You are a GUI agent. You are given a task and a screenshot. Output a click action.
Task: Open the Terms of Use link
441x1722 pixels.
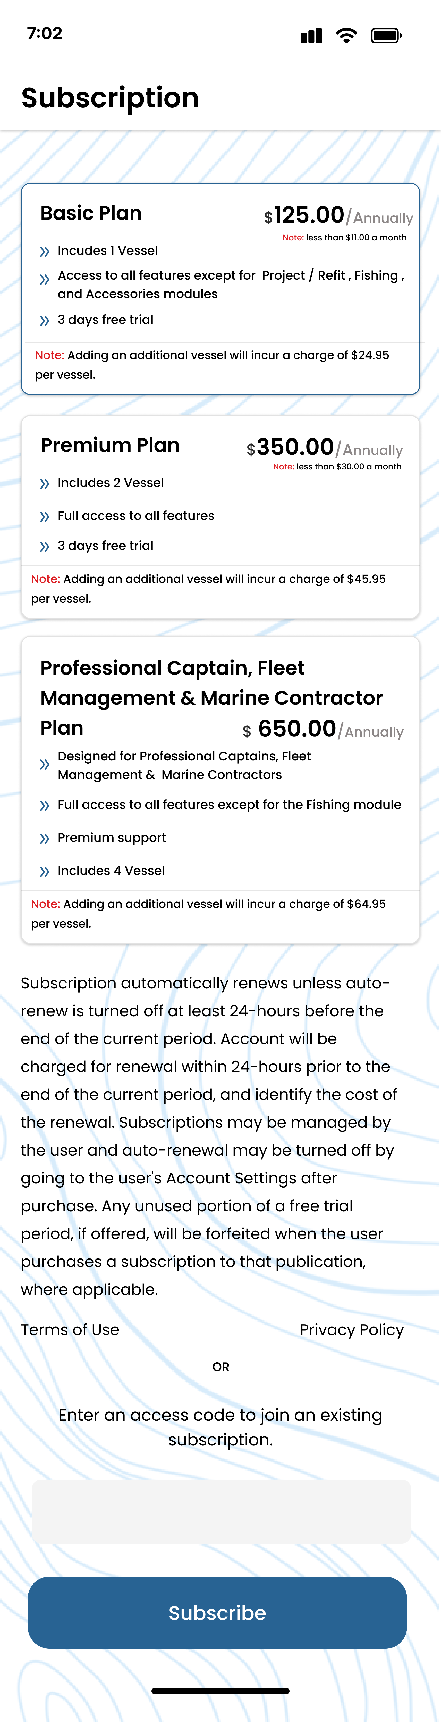tap(70, 1330)
